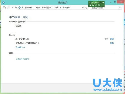
Task: Delete 万能五笔输入法 input method
Action: (112, 43)
